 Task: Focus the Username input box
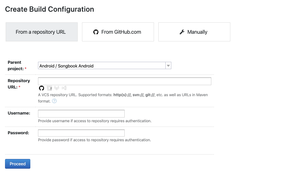click(81, 114)
